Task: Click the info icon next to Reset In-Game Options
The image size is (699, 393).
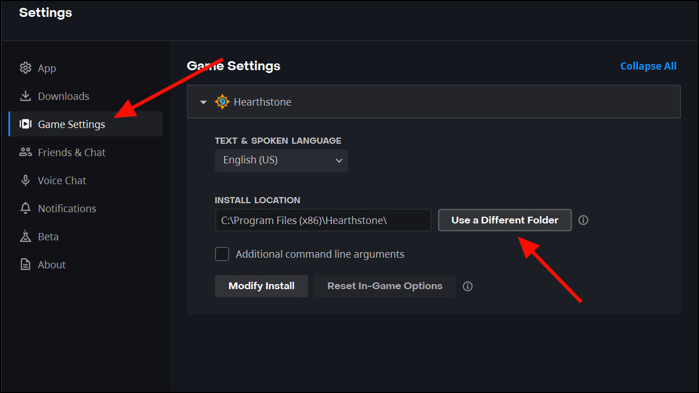Action: (x=468, y=286)
